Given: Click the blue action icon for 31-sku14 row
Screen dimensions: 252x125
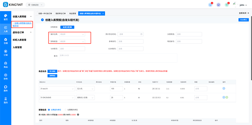Looking at the screenshot, I should point(224,88).
